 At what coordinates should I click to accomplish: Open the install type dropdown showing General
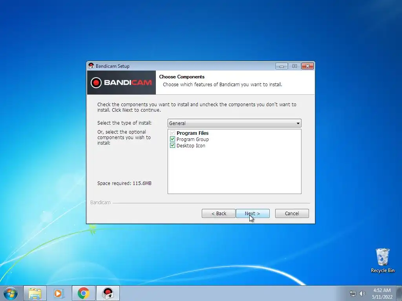point(234,123)
